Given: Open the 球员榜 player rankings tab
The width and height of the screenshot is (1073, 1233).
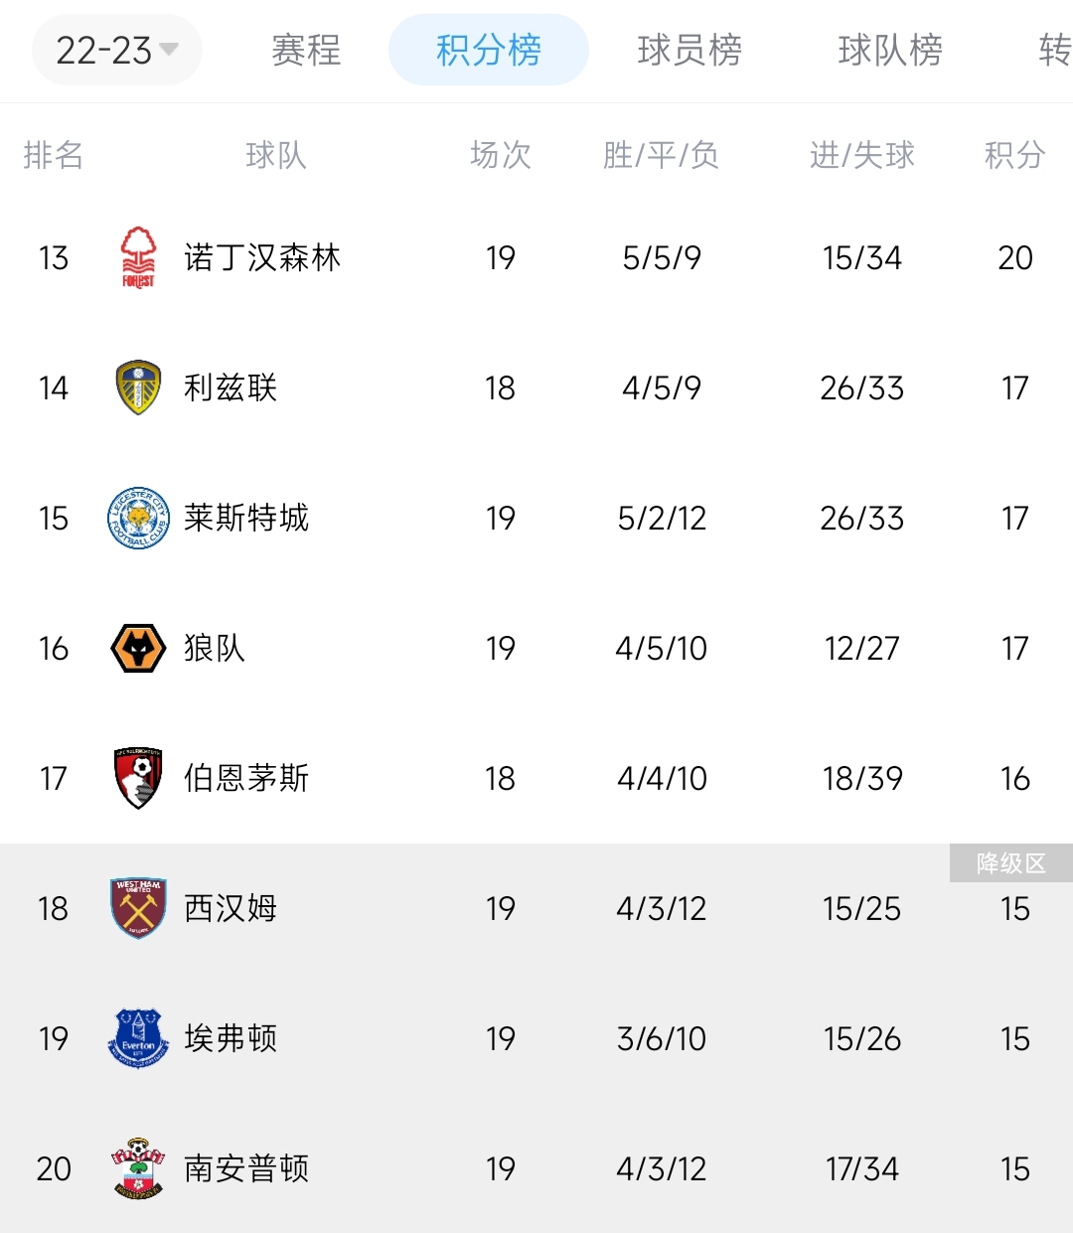Looking at the screenshot, I should point(690,50).
